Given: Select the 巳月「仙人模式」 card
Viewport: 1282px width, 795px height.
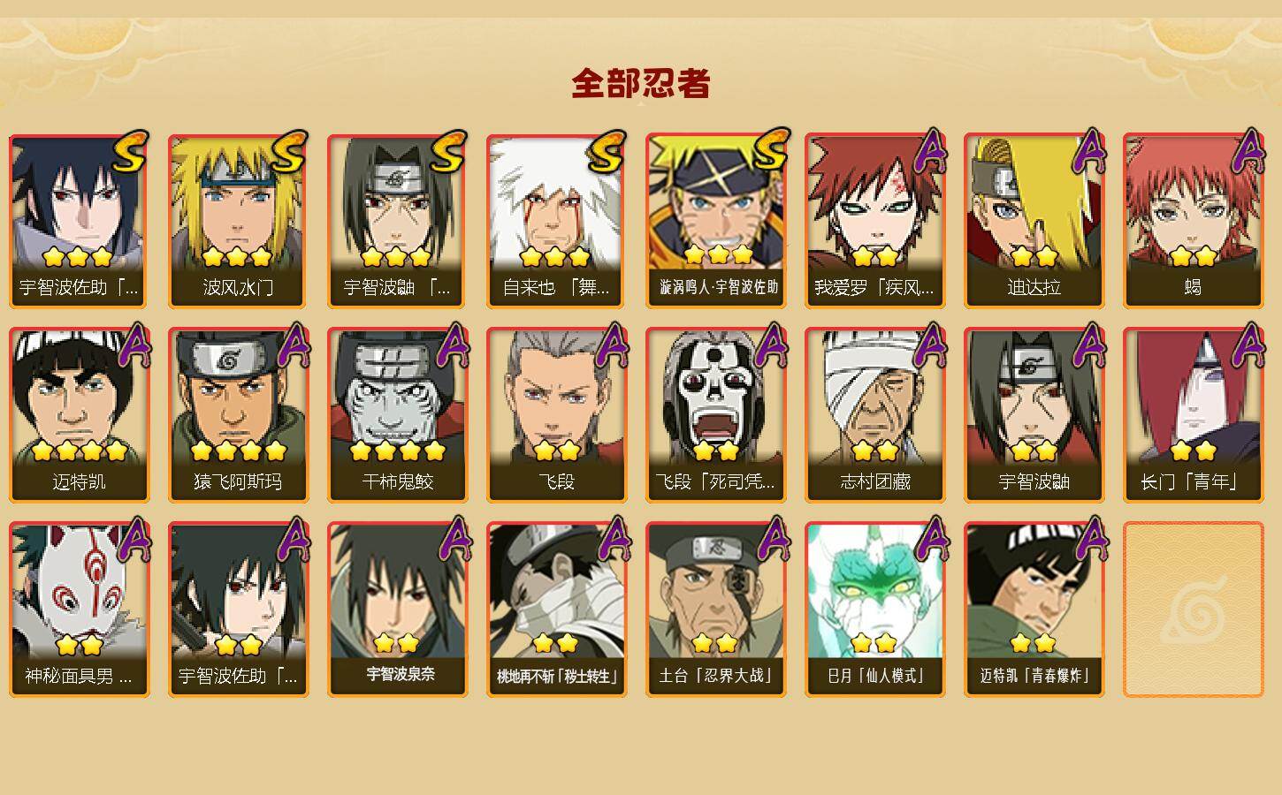Looking at the screenshot, I should point(874,609).
